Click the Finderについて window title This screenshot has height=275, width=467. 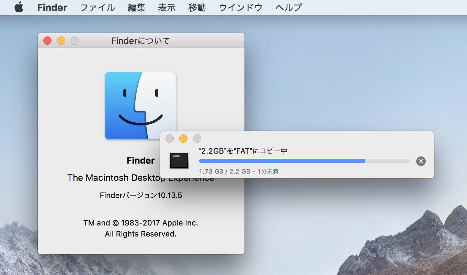[141, 41]
